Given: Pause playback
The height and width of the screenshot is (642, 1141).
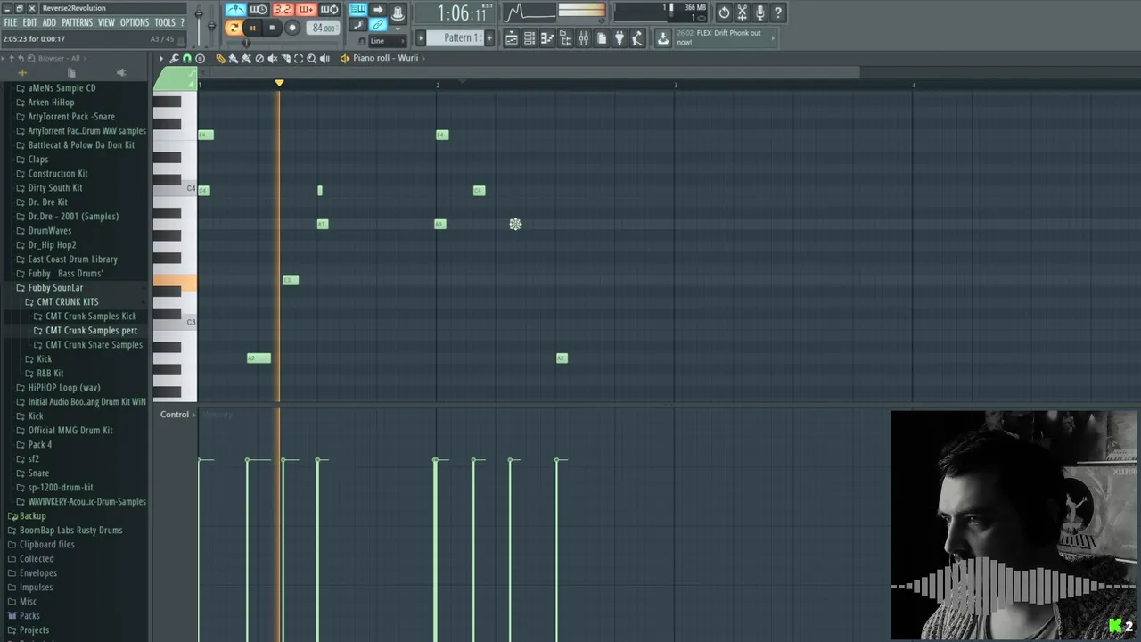Looking at the screenshot, I should pyautogui.click(x=253, y=28).
